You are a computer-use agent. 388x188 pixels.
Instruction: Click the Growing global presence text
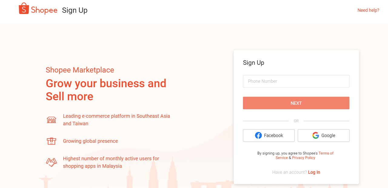pyautogui.click(x=90, y=141)
